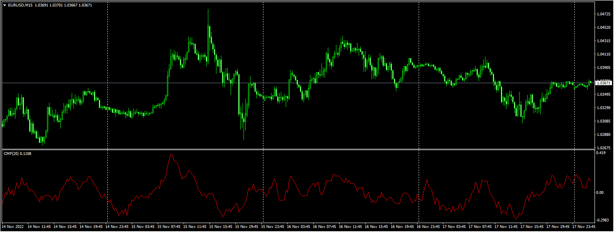This screenshot has height=232, width=614.
Task: Click the -0.2983 CMF scale value
Action: [x=603, y=220]
